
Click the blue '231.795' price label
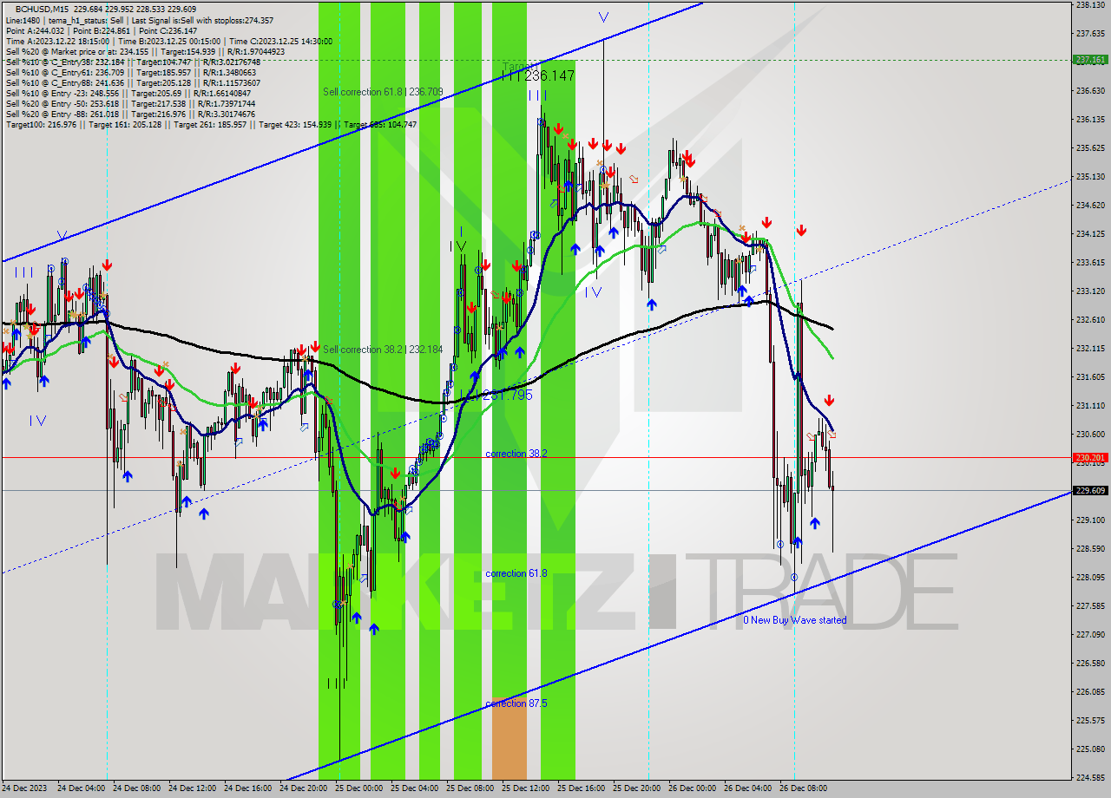coord(506,395)
